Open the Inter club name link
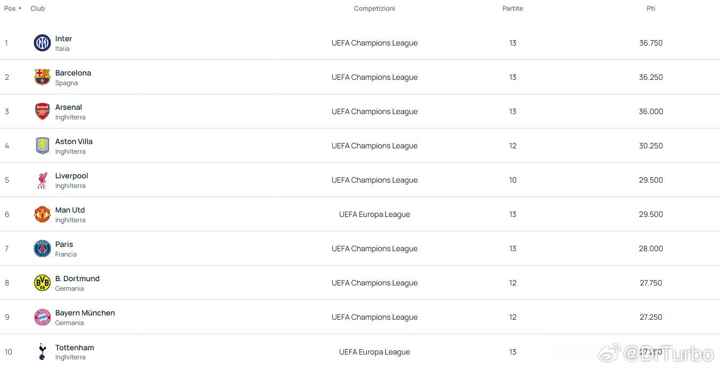The width and height of the screenshot is (720, 369). (63, 39)
